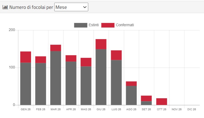
Task: Click the FEB 26 gray bar
Action: click(41, 84)
